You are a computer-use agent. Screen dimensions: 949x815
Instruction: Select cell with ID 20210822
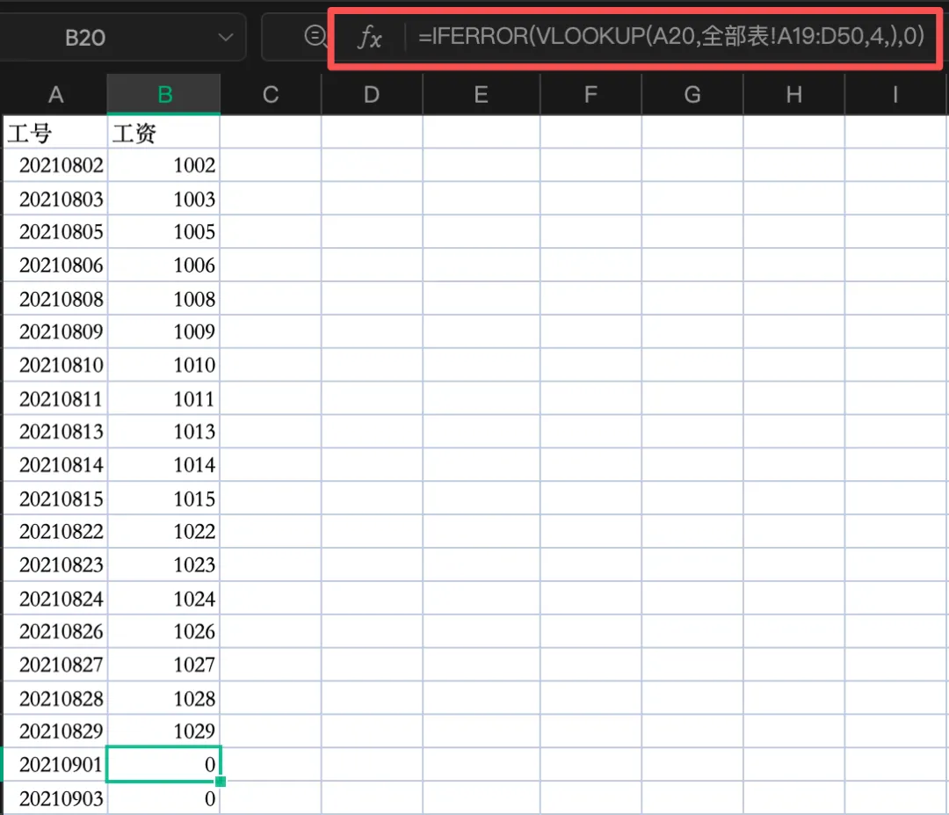[55, 531]
